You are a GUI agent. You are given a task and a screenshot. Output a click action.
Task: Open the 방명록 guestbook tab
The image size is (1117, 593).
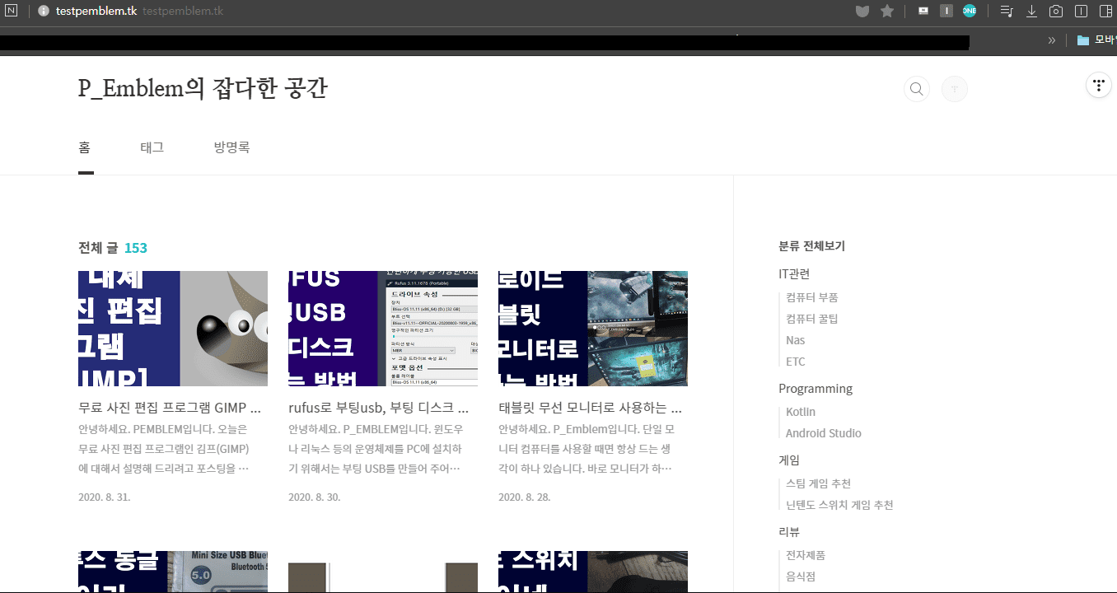231,147
